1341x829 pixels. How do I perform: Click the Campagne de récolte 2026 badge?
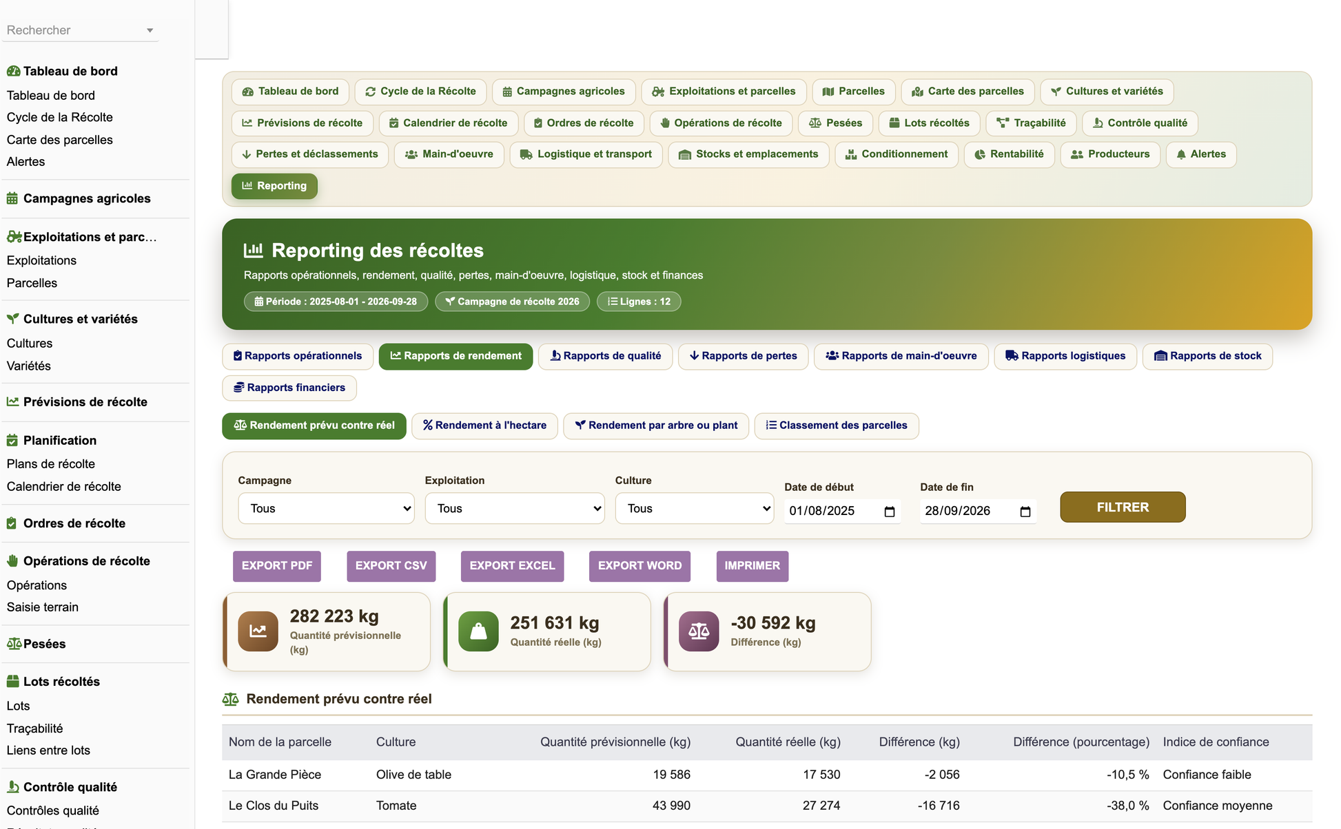[512, 302]
